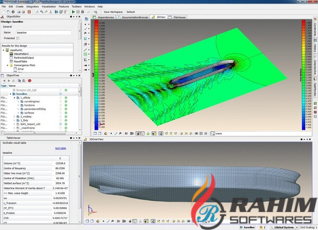This screenshot has width=318, height=230.
Task: Click the Pause icon in main toolbar
Action: (78, 12)
